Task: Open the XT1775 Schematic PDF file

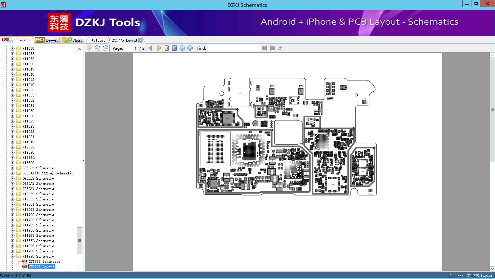Action: pyautogui.click(x=44, y=261)
